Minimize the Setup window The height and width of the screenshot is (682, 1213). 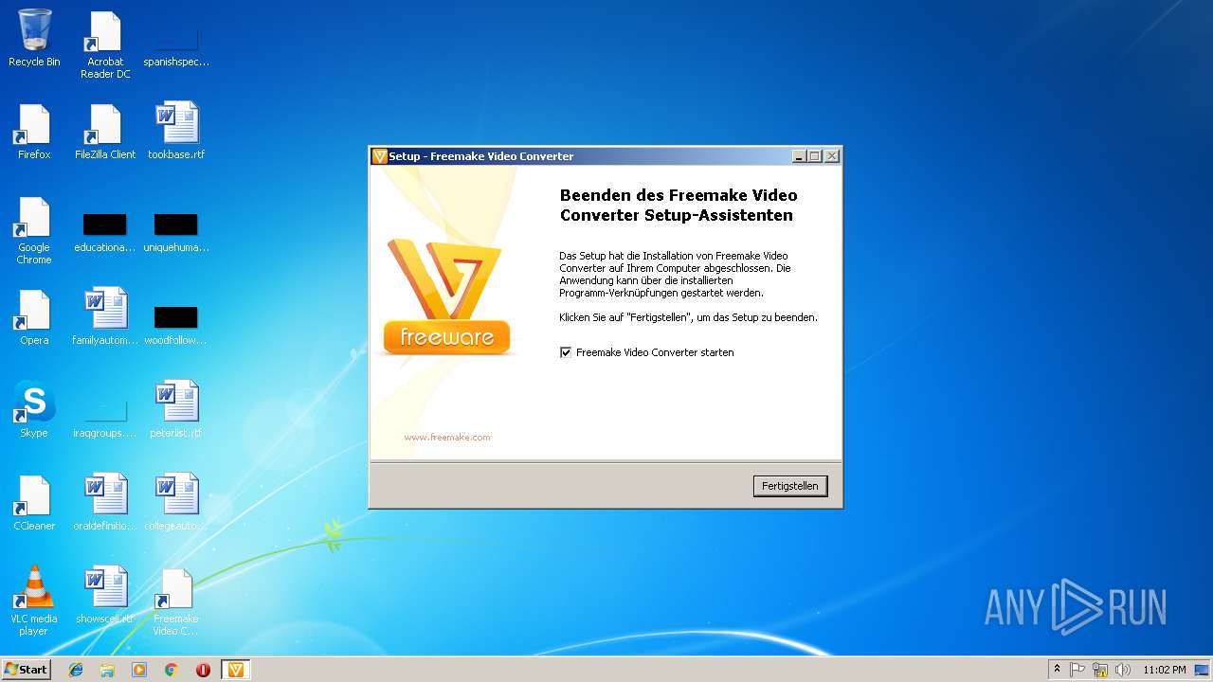pyautogui.click(x=799, y=156)
